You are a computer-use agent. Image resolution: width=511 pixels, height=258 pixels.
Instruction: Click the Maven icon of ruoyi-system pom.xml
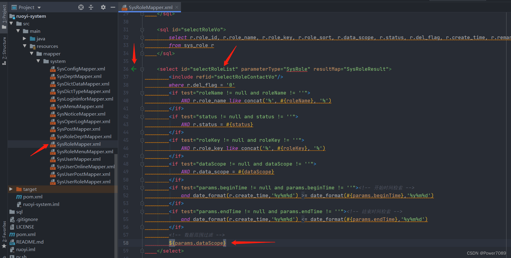19,197
